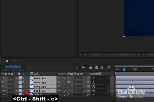The width and height of the screenshot is (154, 102).
Task: Hide layer 4 LOGO.jpg video
Action: [x=3, y=91]
